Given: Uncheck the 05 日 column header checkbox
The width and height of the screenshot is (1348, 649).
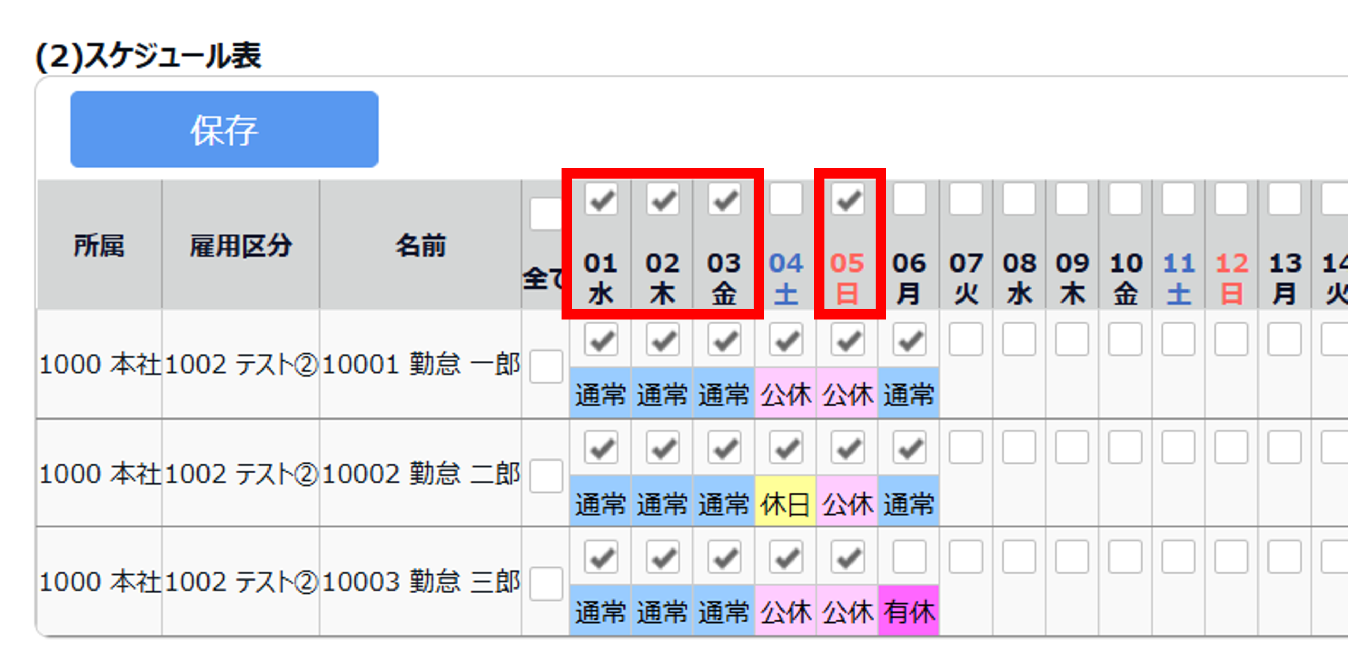Looking at the screenshot, I should click(x=848, y=199).
